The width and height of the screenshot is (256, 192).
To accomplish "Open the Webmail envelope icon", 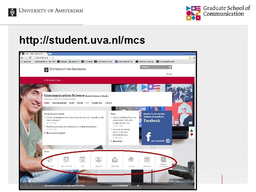I will coord(114,160).
